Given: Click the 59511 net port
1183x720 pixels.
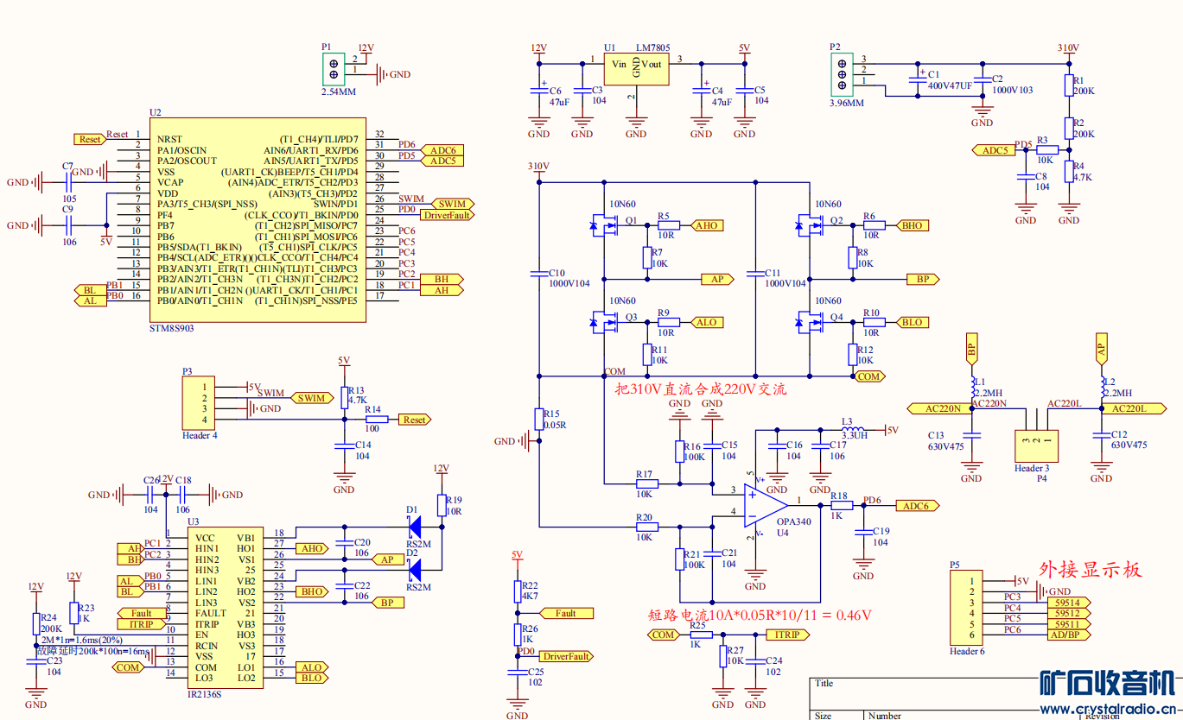Looking at the screenshot, I should pos(1067,624).
